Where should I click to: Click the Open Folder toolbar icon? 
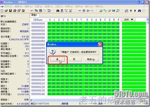(23, 10)
